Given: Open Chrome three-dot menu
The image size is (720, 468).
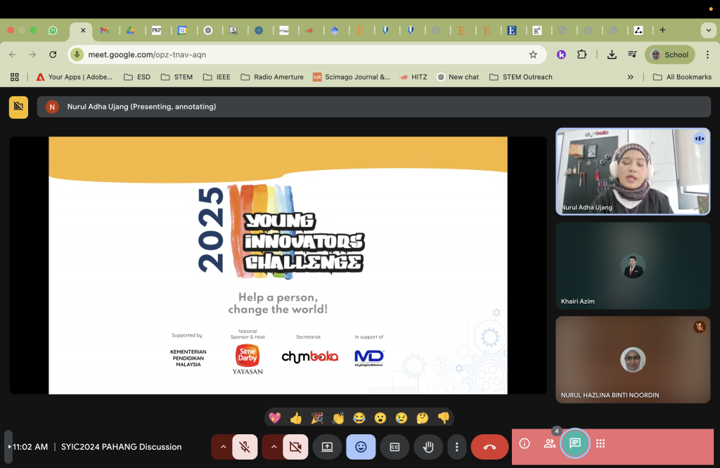Looking at the screenshot, I should tap(707, 55).
